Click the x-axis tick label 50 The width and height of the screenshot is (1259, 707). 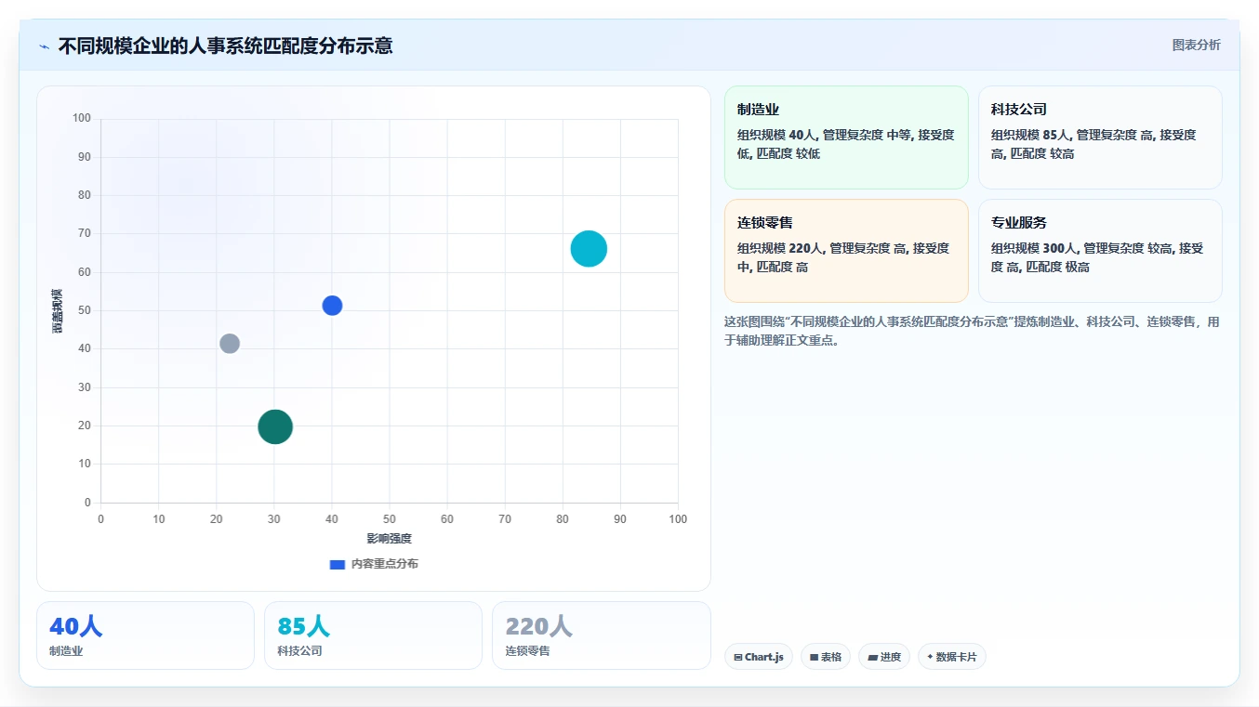pyautogui.click(x=390, y=519)
